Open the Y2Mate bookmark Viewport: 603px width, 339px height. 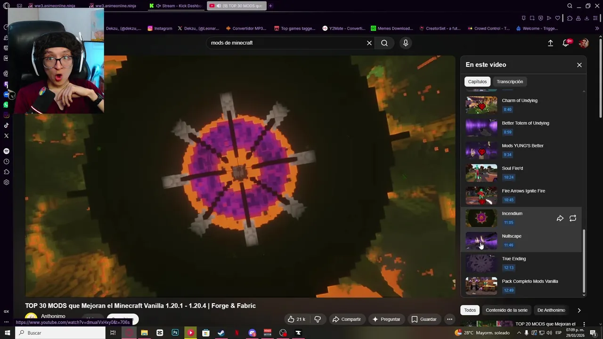[x=344, y=28]
